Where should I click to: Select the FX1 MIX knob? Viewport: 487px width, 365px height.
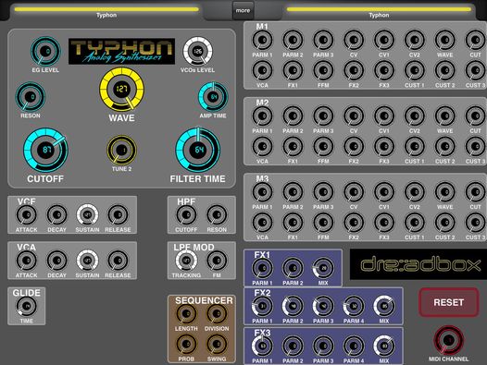tap(323, 268)
